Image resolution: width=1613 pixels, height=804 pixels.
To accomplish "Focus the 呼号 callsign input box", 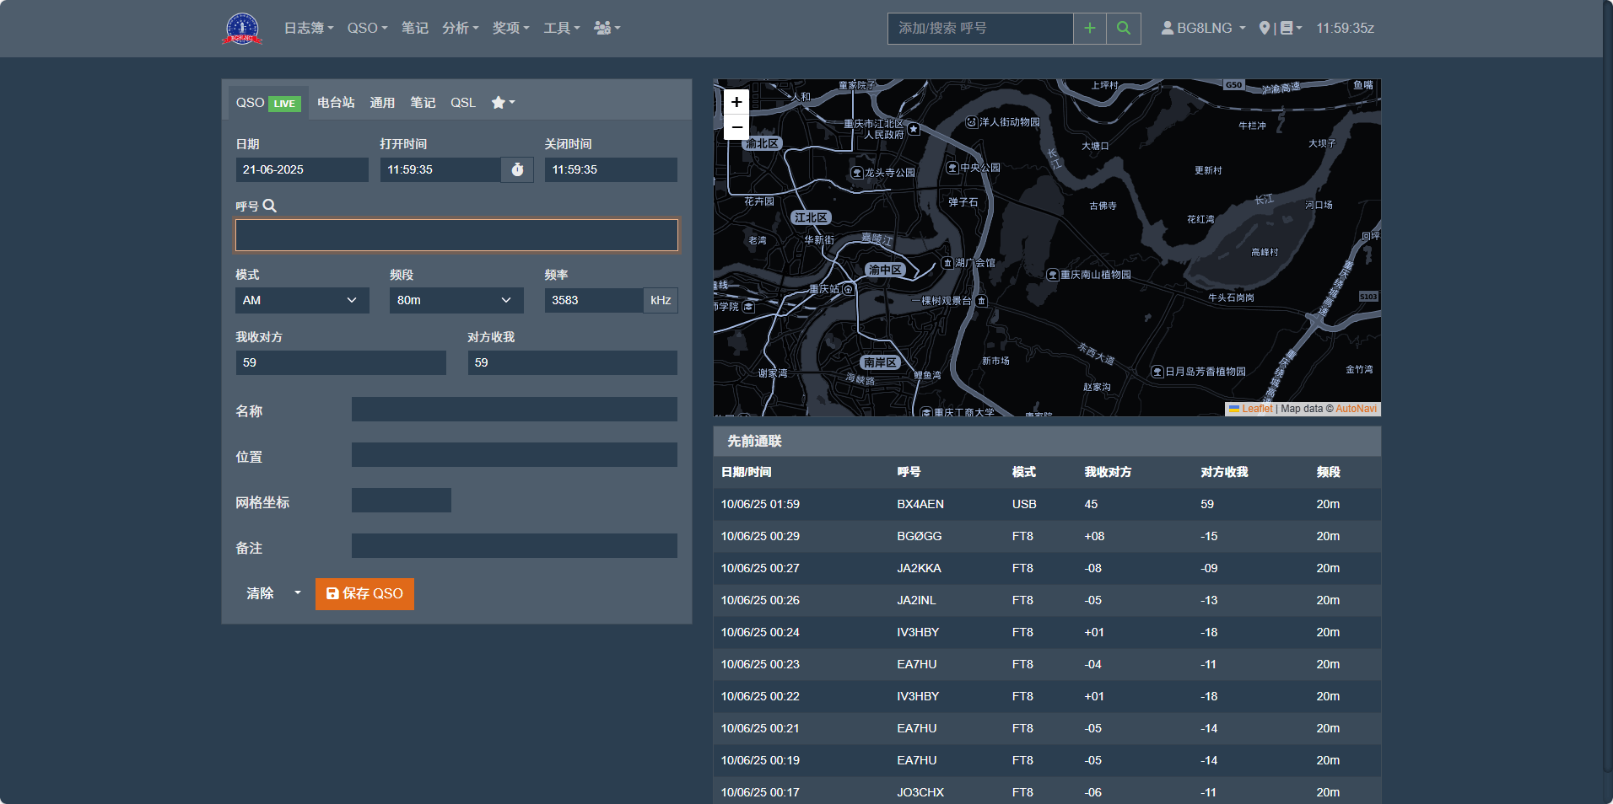I will point(456,235).
